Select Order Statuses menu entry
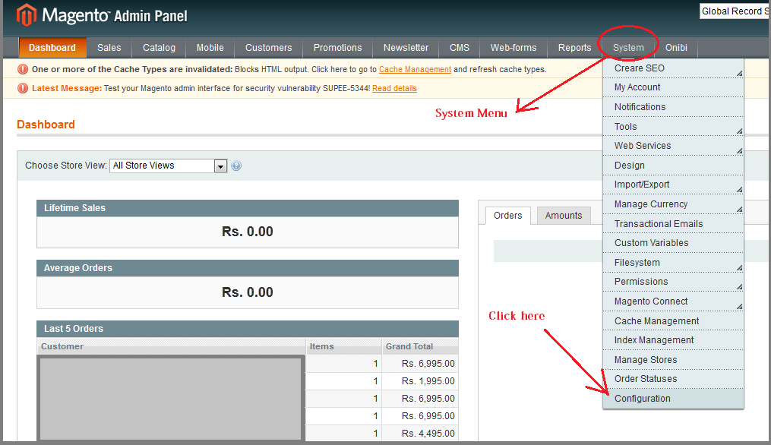The width and height of the screenshot is (771, 445). [673, 379]
